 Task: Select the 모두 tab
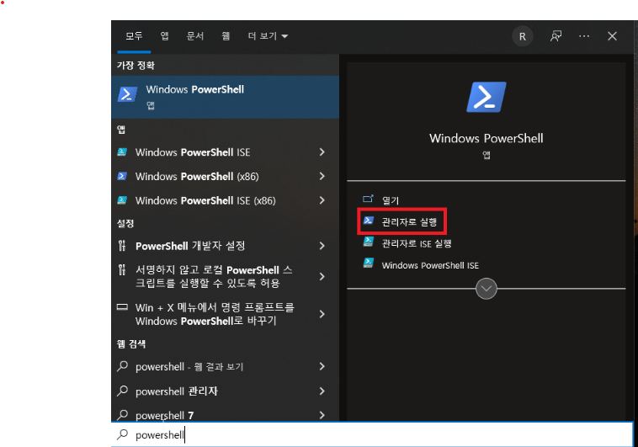(x=134, y=36)
